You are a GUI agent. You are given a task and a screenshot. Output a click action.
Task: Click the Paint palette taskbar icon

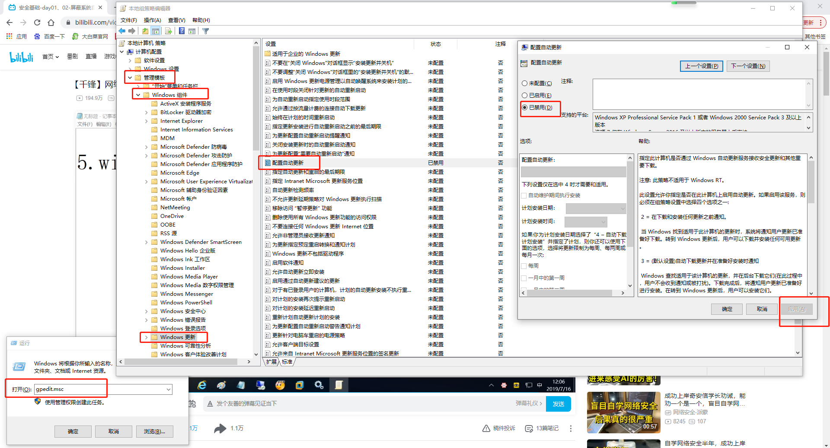221,385
